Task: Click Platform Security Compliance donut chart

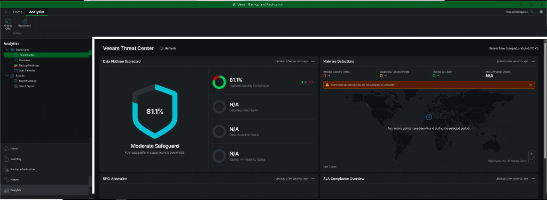Action: tap(220, 82)
